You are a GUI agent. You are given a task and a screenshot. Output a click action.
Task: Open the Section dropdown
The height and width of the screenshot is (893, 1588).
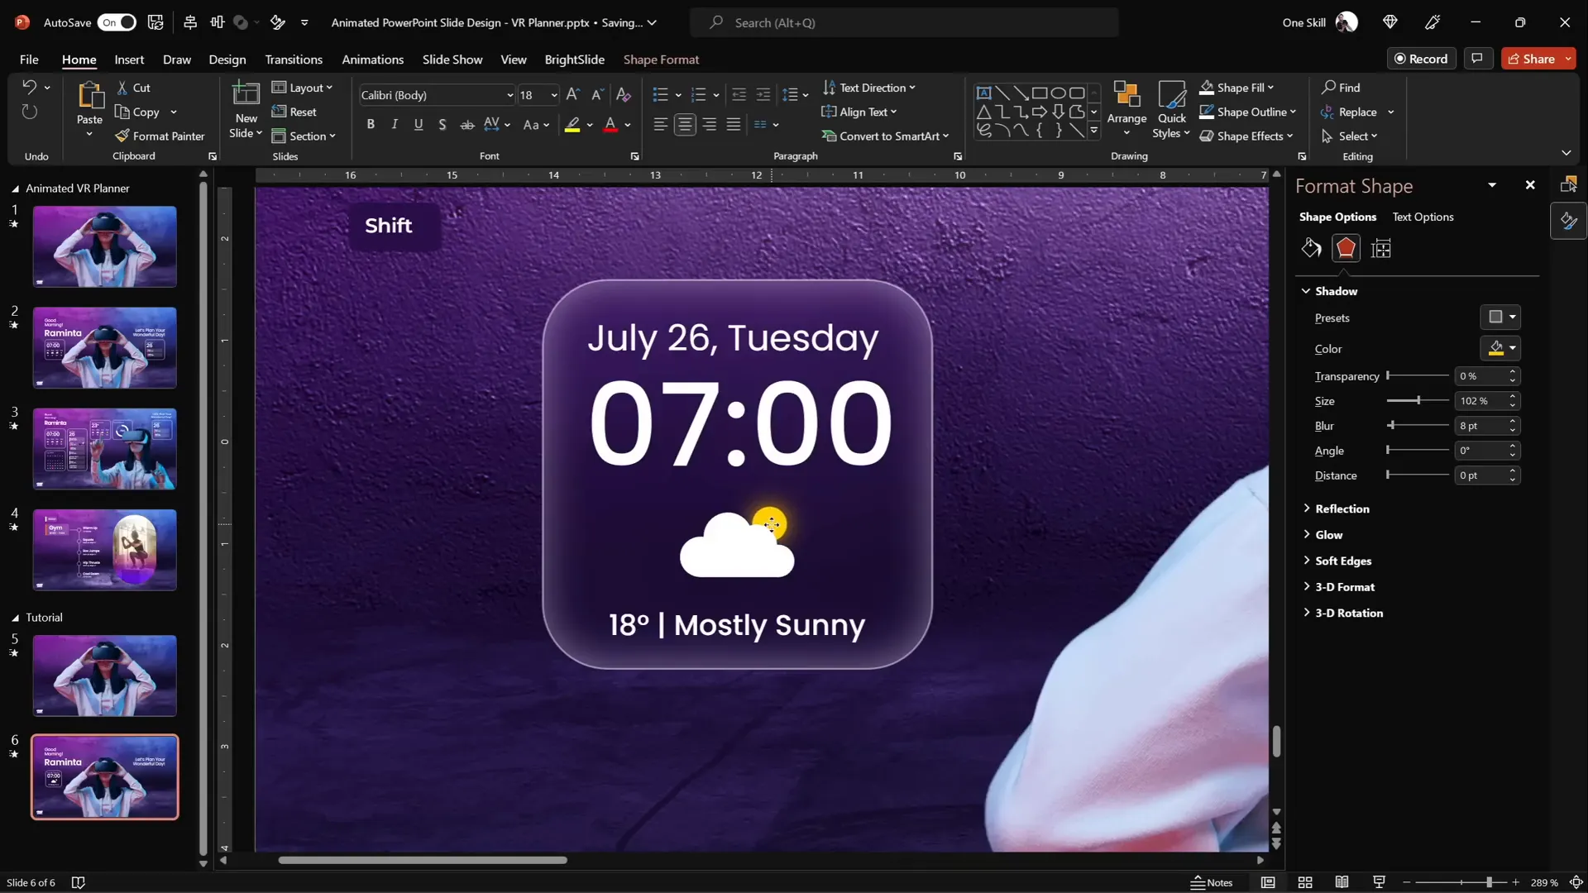point(304,136)
